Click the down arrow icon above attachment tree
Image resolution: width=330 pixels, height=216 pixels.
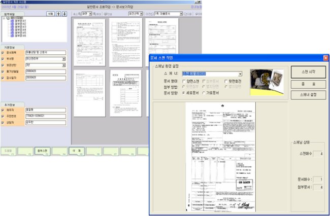click(x=64, y=14)
